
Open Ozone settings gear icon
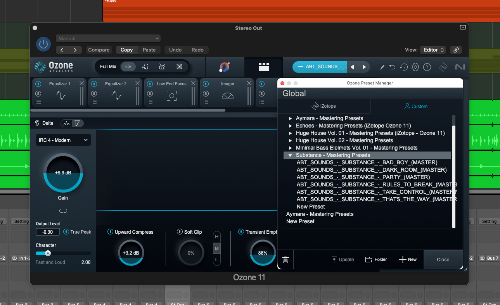415,67
